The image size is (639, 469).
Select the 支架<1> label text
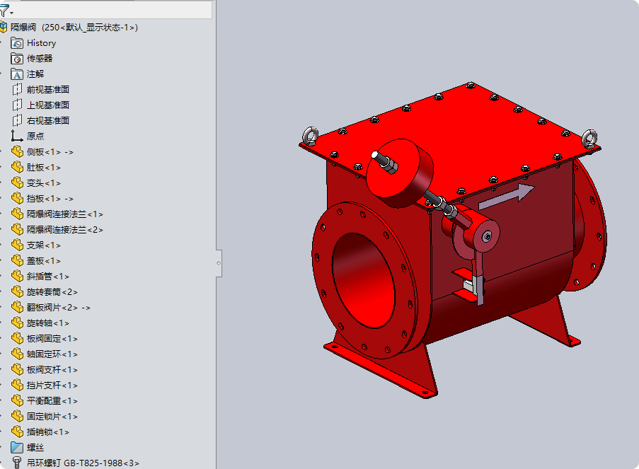click(44, 245)
